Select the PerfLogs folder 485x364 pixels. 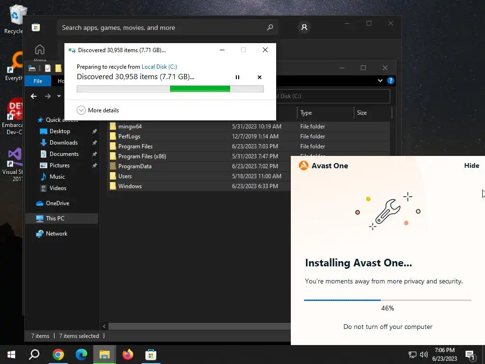[129, 136]
